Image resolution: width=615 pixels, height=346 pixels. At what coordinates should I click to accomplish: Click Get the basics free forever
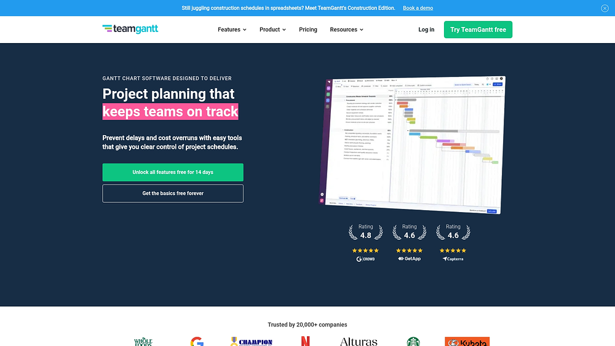(173, 194)
